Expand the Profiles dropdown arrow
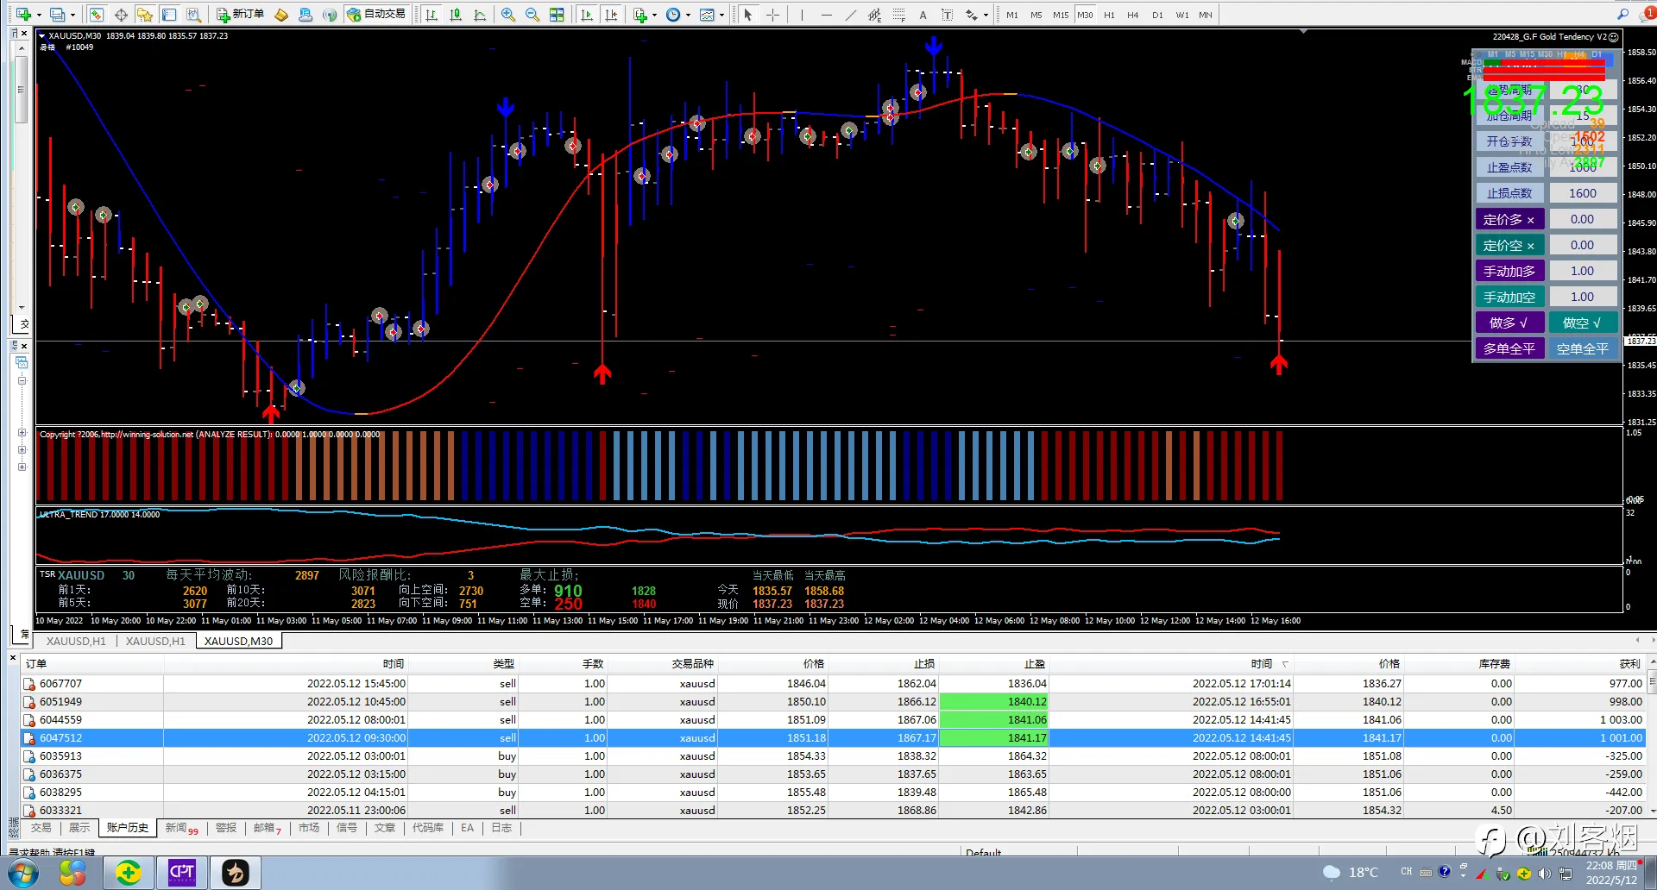Screen dimensions: 1657x890 [x=72, y=15]
